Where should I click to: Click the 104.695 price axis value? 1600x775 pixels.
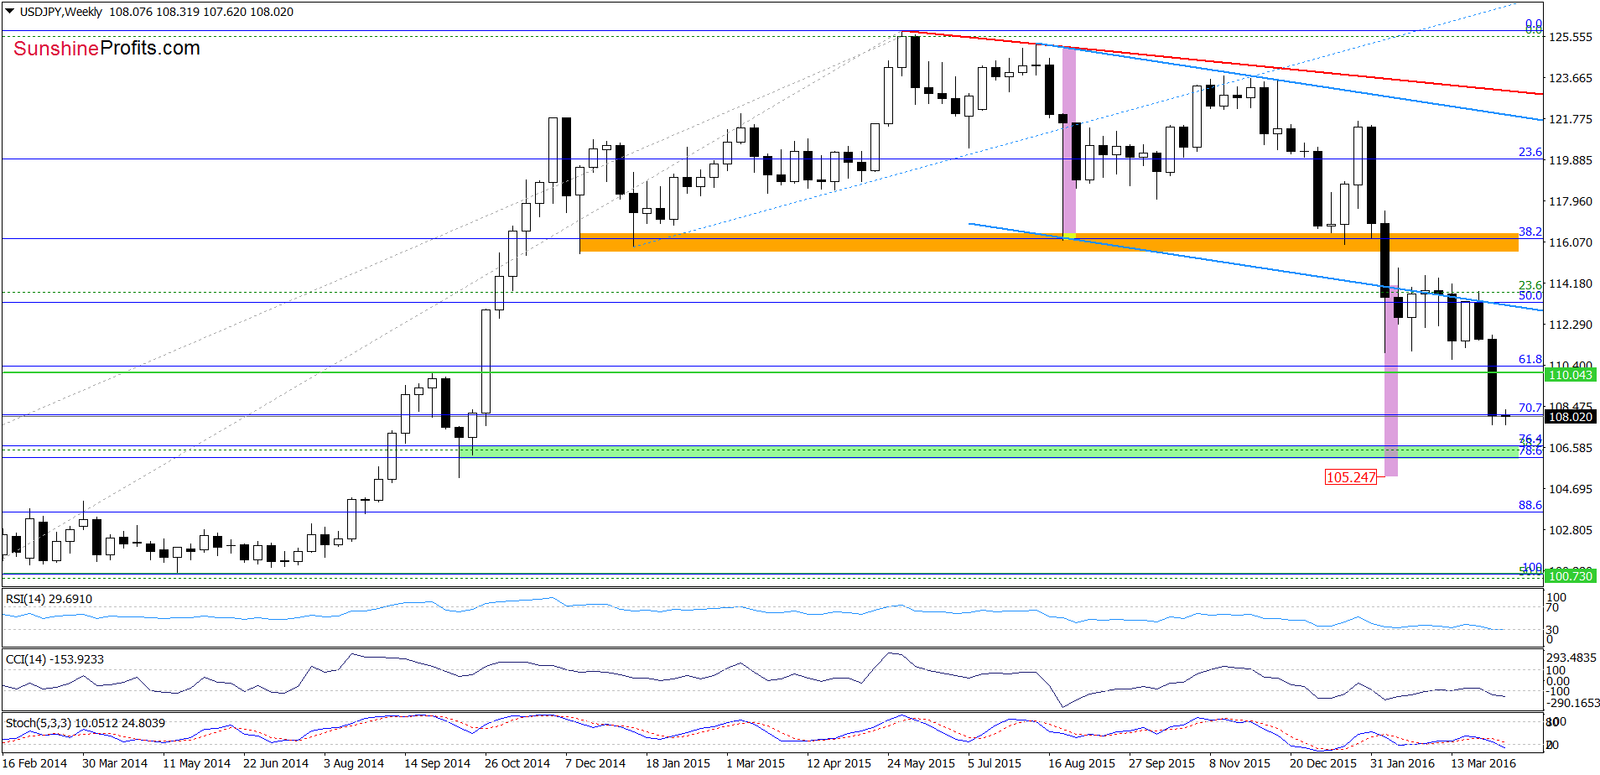(x=1570, y=489)
